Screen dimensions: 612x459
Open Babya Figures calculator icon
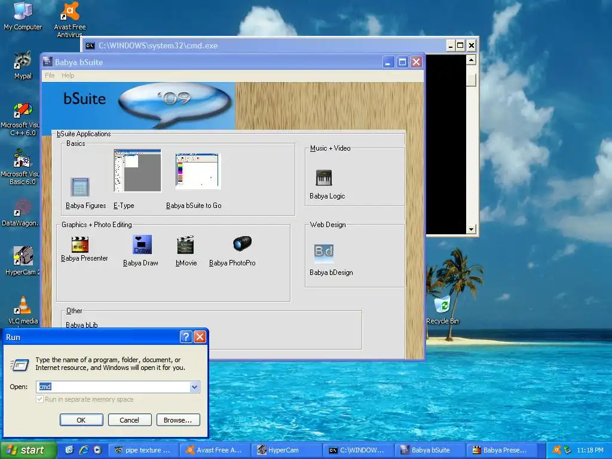click(x=79, y=187)
